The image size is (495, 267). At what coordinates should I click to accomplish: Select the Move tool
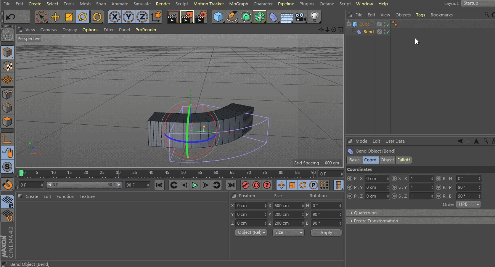point(55,17)
